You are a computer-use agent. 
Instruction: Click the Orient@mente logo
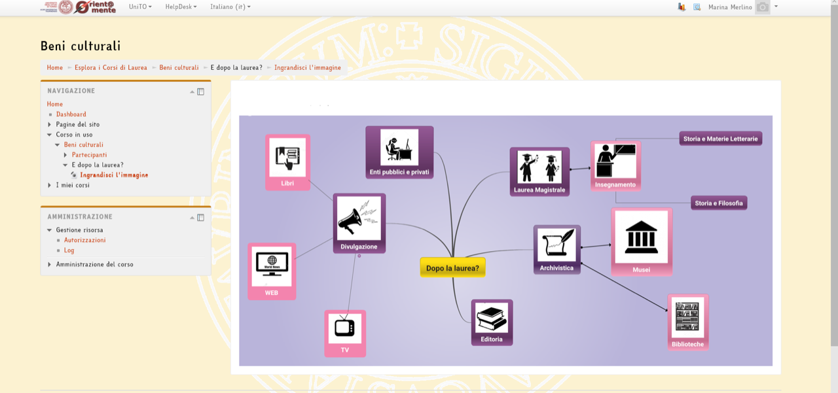[x=94, y=7]
